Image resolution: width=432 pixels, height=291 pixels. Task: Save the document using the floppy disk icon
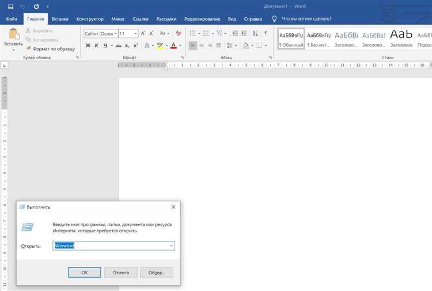[11, 6]
